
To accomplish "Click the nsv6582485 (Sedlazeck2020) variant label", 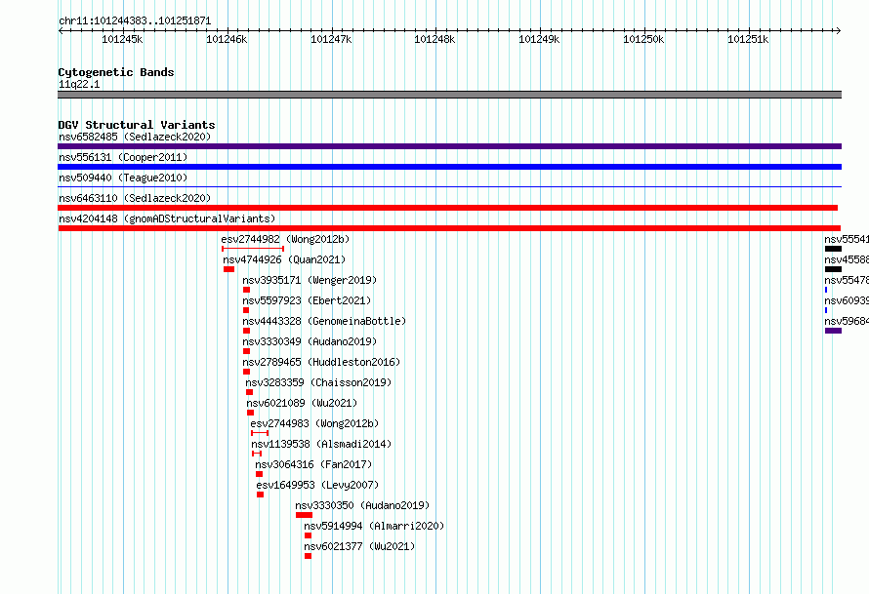I will [x=135, y=137].
